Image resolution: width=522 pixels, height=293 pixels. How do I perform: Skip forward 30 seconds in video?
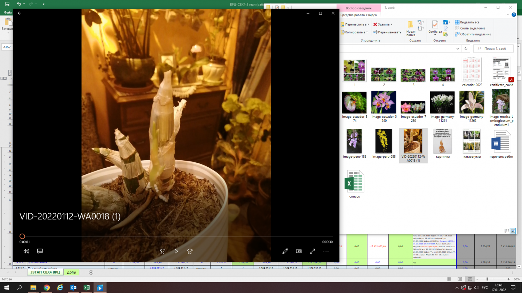(190, 251)
